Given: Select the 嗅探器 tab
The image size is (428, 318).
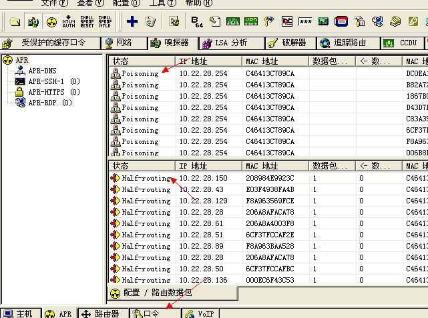Looking at the screenshot, I should 172,43.
